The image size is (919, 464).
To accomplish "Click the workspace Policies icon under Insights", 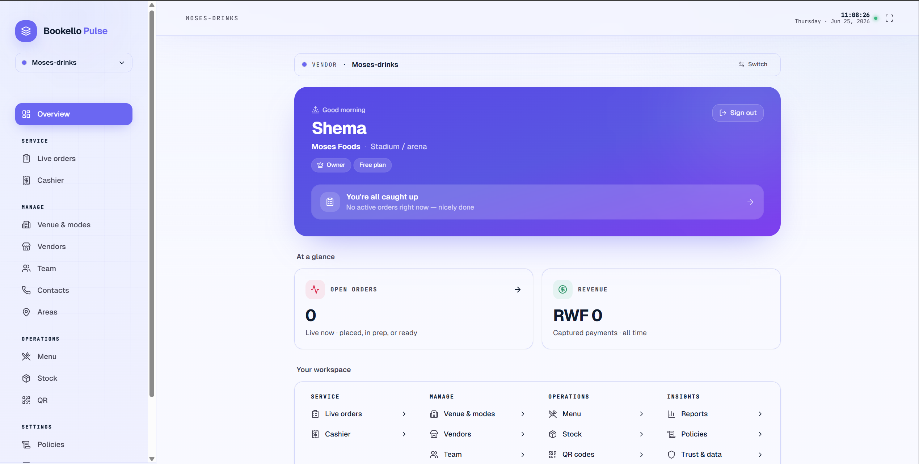I will coord(671,434).
